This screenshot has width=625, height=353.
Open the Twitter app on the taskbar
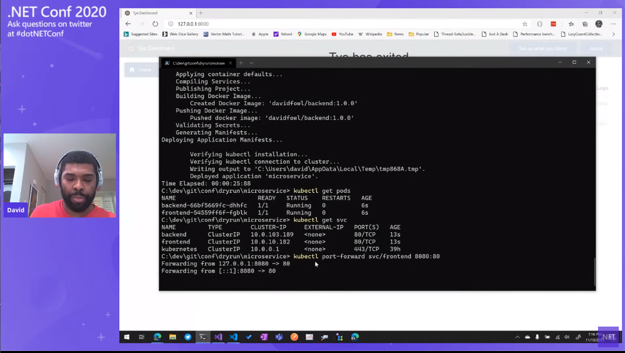click(188, 337)
